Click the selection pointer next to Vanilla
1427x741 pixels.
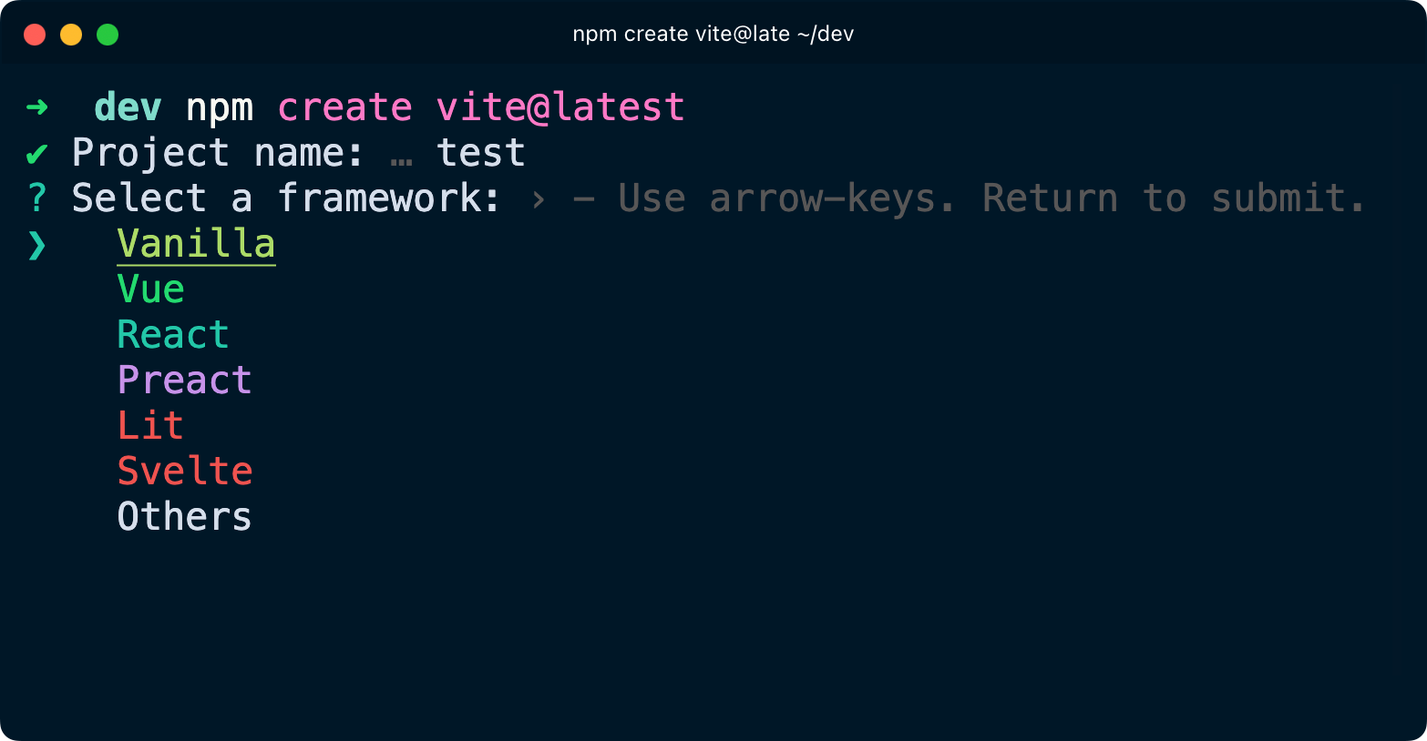[x=36, y=244]
